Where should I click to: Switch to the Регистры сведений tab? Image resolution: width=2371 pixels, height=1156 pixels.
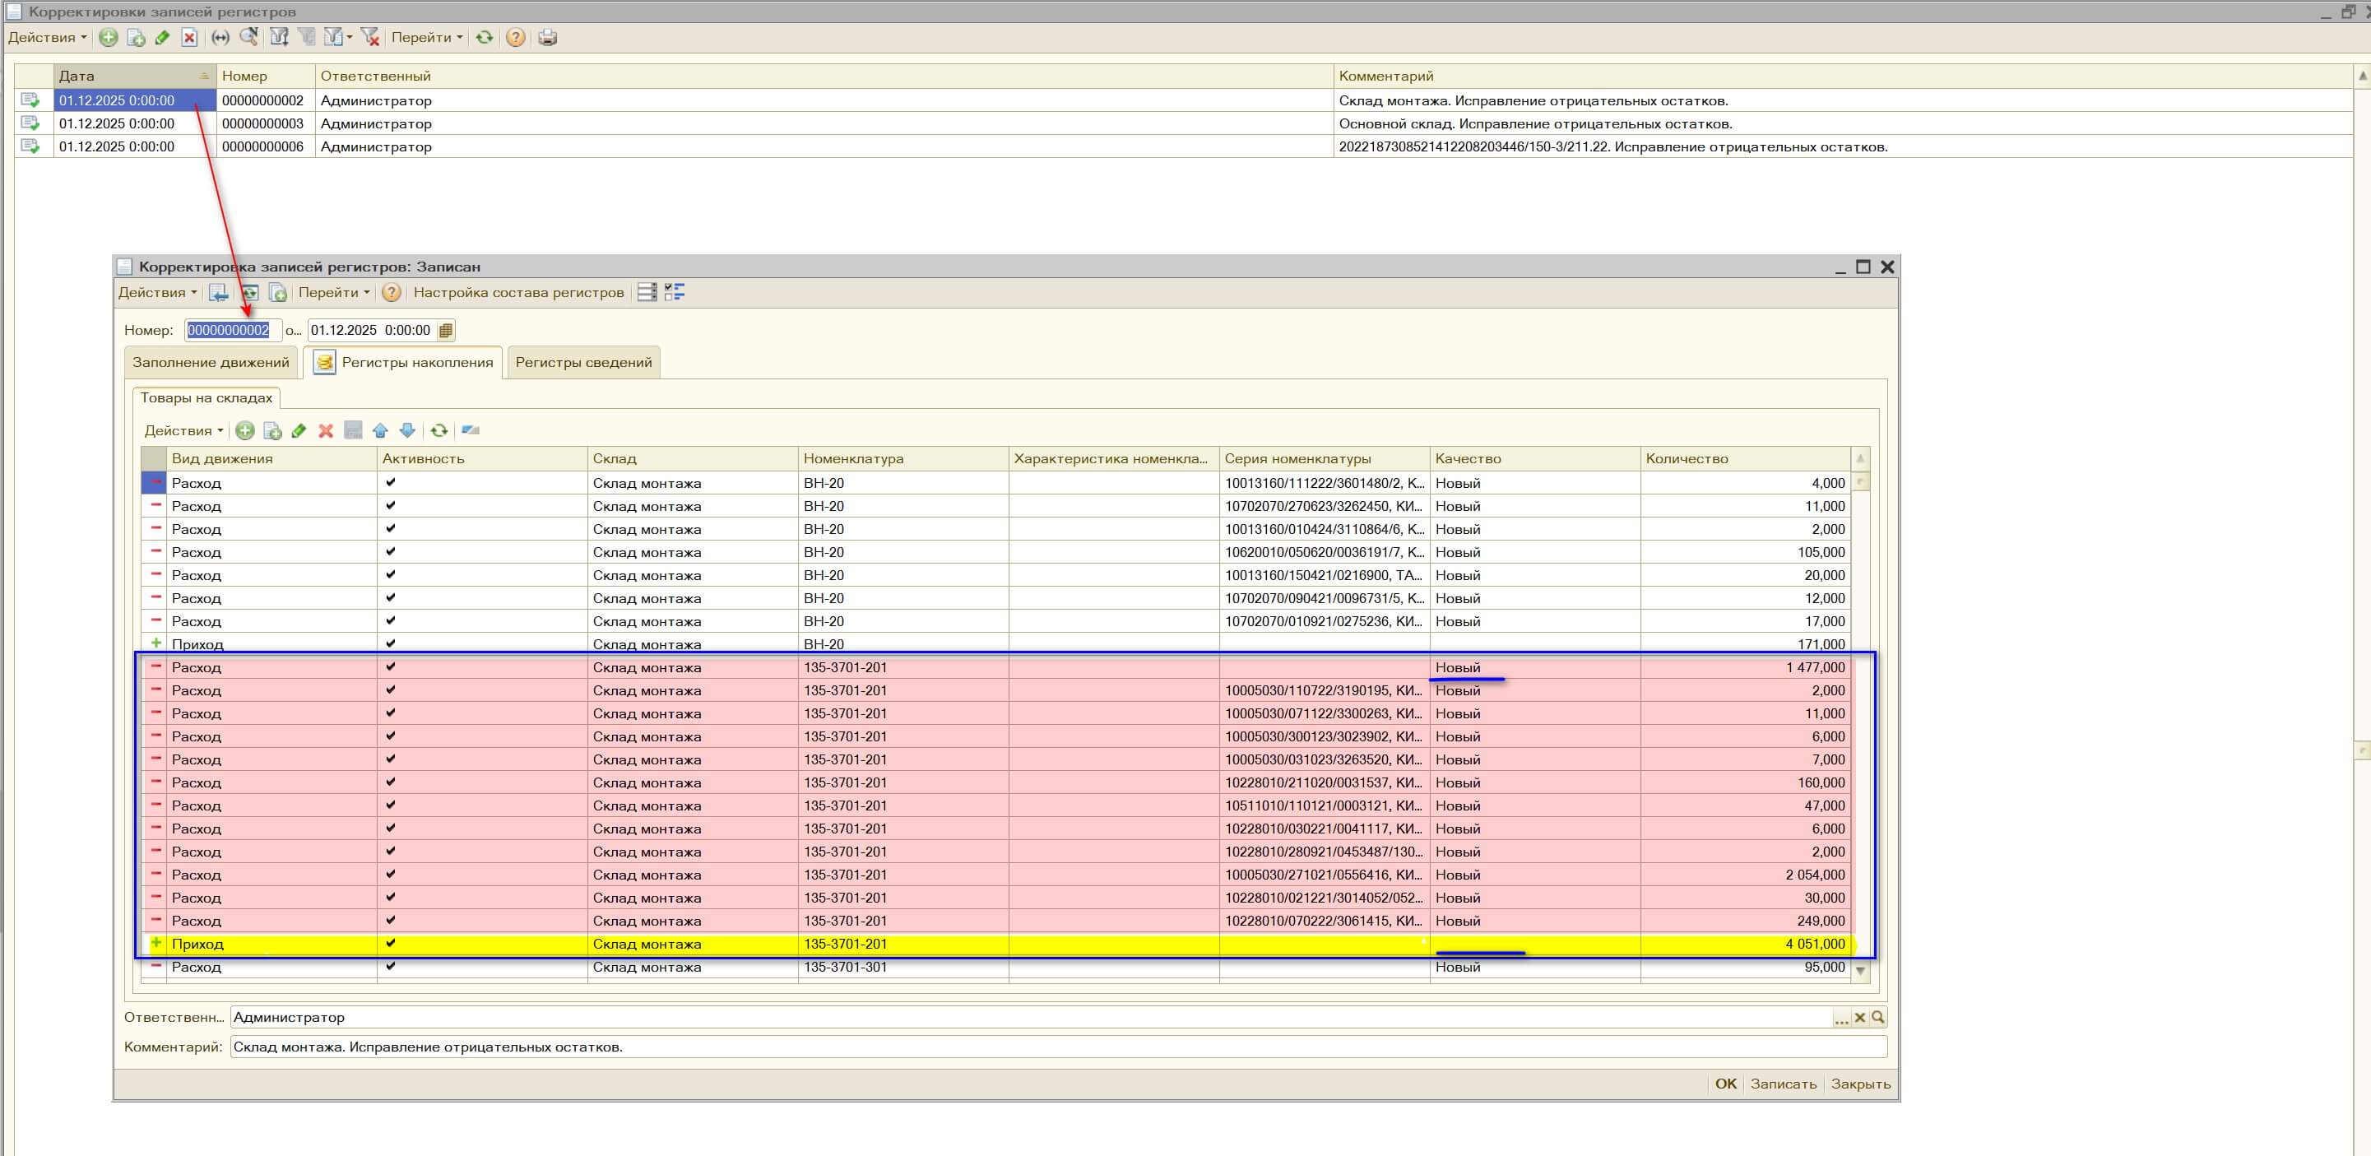coord(583,363)
